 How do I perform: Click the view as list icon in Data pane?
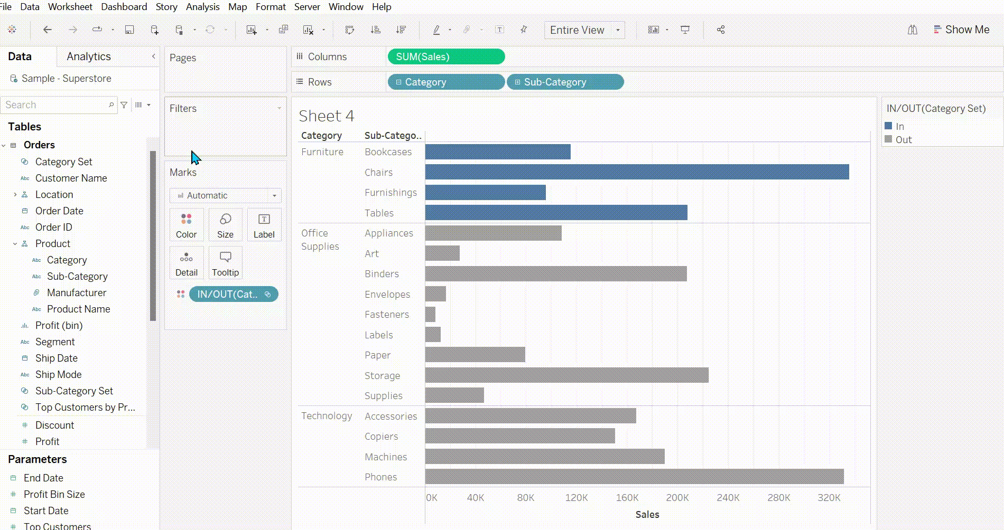139,105
